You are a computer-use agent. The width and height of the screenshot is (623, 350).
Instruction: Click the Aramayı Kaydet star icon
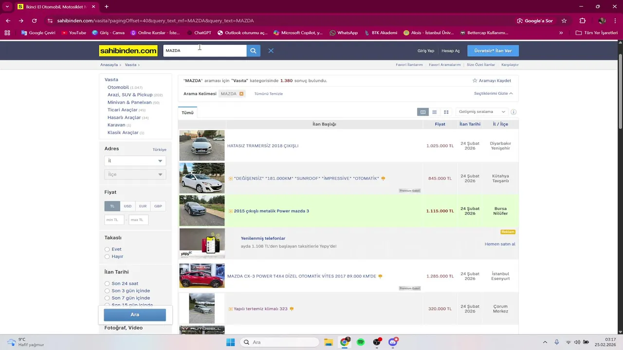[475, 81]
